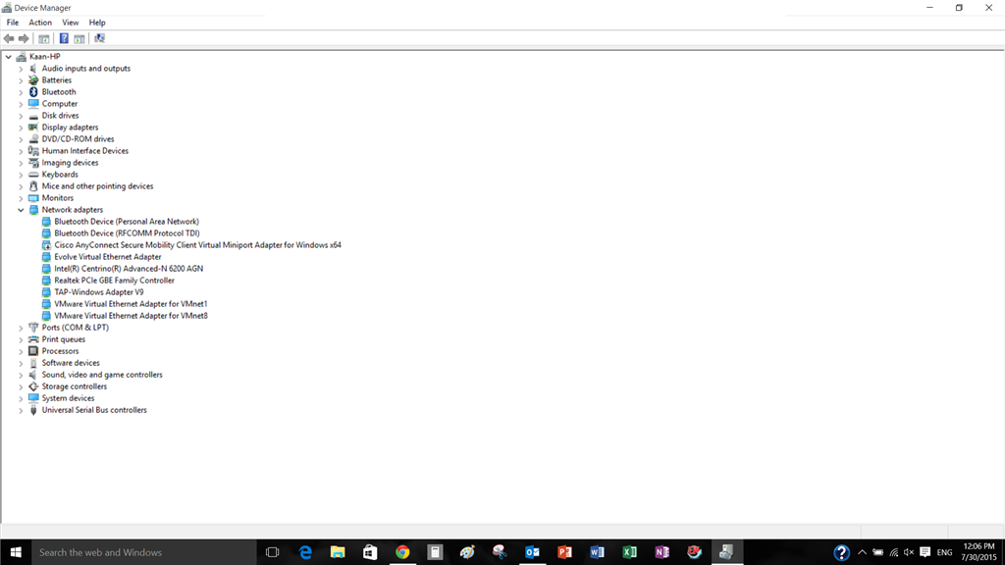Open Task View from the taskbar
The height and width of the screenshot is (565, 1005).
pyautogui.click(x=273, y=552)
